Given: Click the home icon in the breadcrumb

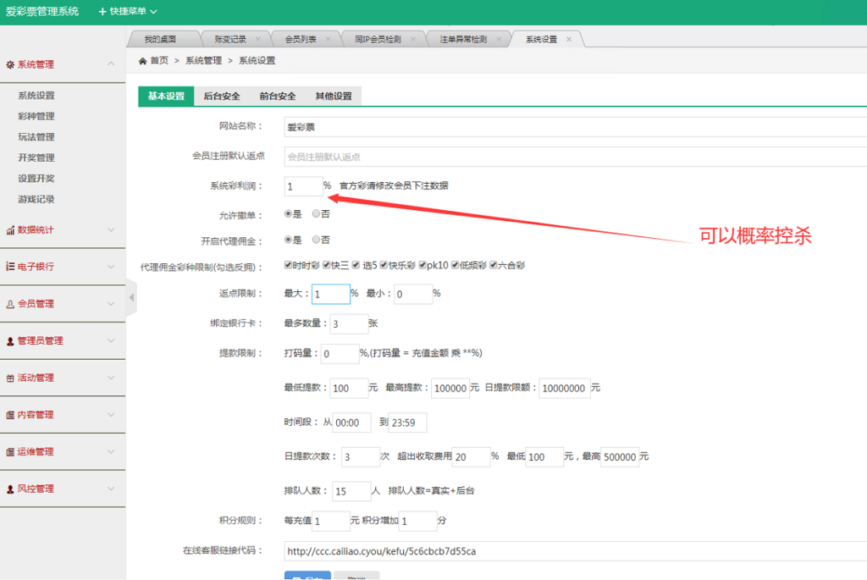Looking at the screenshot, I should (x=142, y=60).
